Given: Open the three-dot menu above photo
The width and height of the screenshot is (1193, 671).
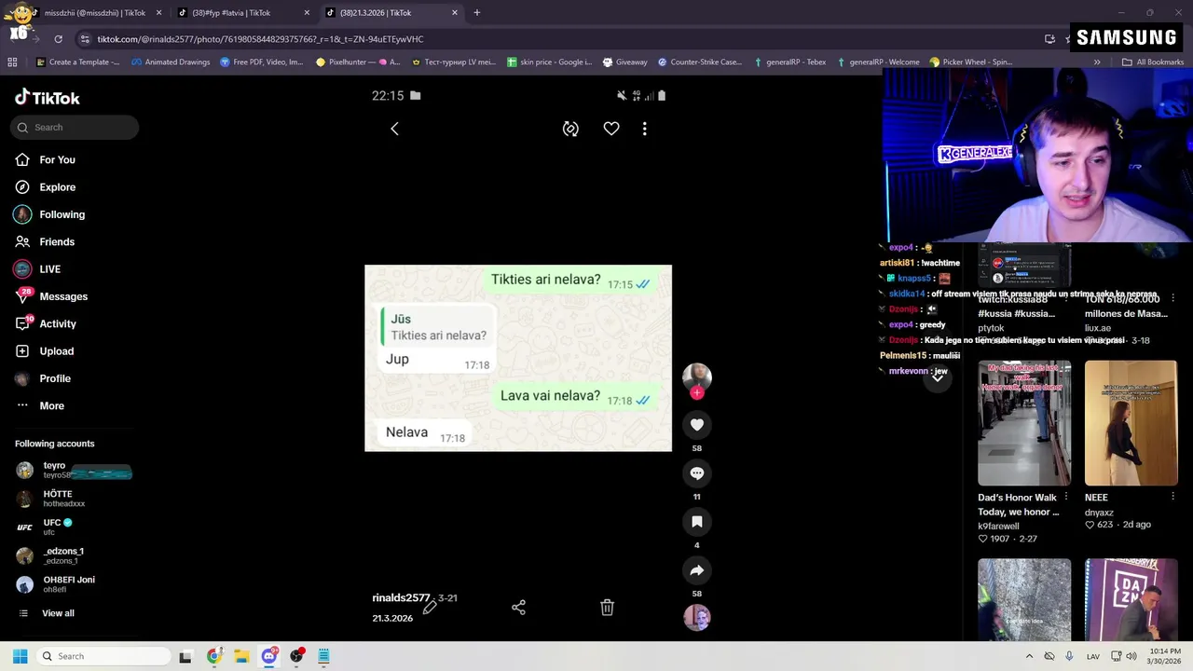Looking at the screenshot, I should pos(644,129).
